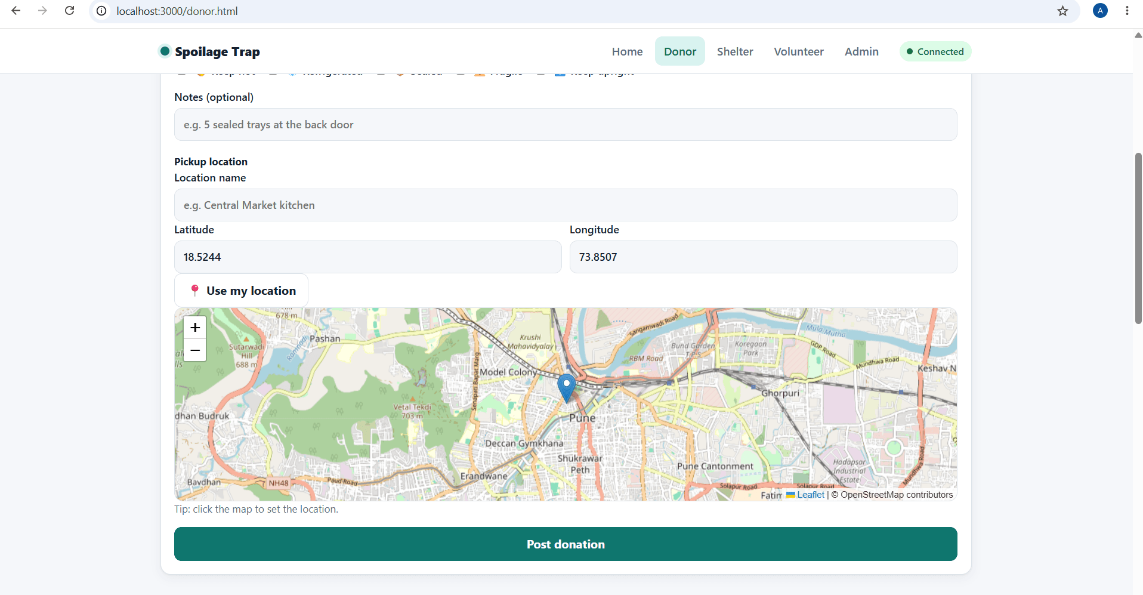This screenshot has width=1143, height=595.
Task: Click Hadapsar Industrial Estate on map
Action: pyautogui.click(x=849, y=471)
